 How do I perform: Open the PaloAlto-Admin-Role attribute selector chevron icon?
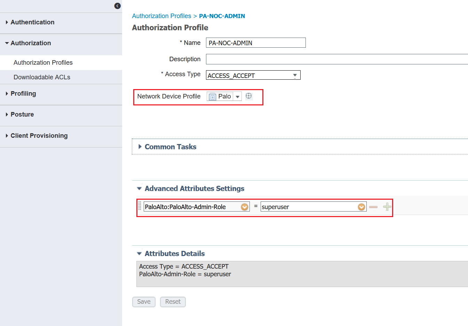(x=245, y=206)
